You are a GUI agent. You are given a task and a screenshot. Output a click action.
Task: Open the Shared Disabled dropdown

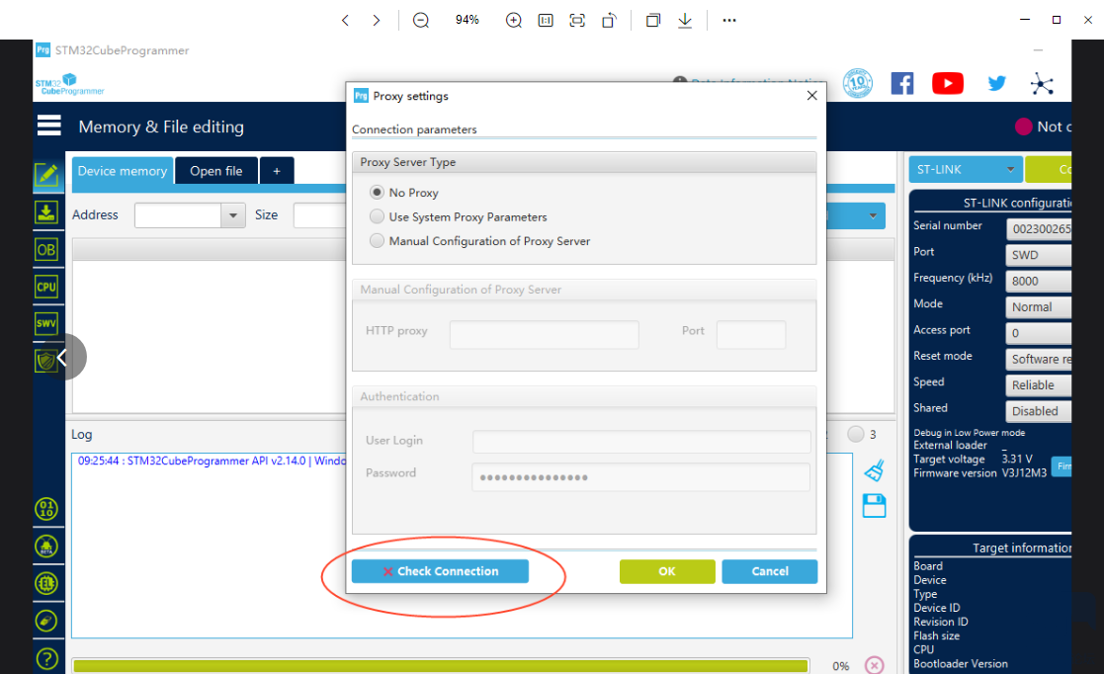pos(1039,411)
